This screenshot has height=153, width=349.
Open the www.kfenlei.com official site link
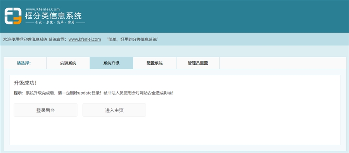(85, 40)
